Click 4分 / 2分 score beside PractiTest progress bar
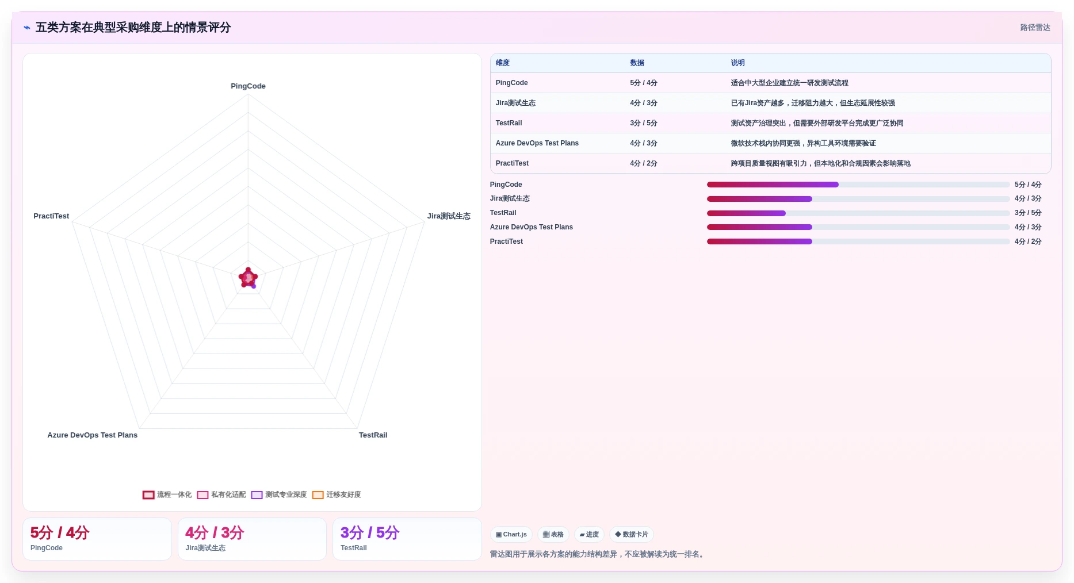The height and width of the screenshot is (583, 1074). click(1028, 241)
